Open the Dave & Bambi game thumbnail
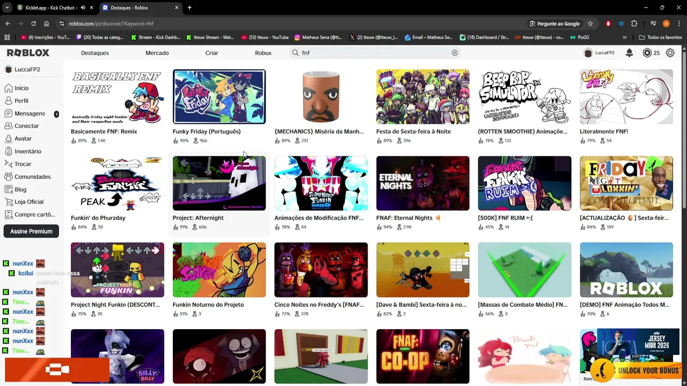This screenshot has height=386, width=687. click(x=423, y=270)
